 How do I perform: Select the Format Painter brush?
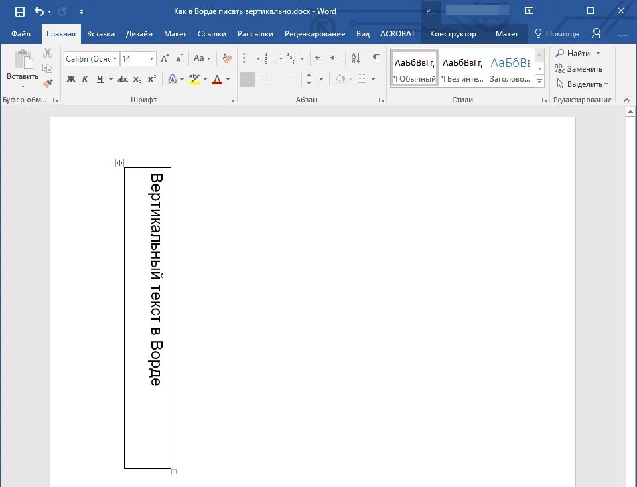click(48, 83)
